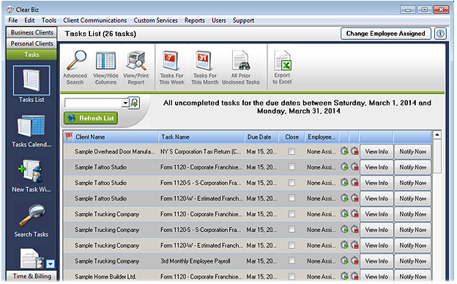Click Clear Biz application icon in title bar
457x284 pixels.
tap(10, 10)
